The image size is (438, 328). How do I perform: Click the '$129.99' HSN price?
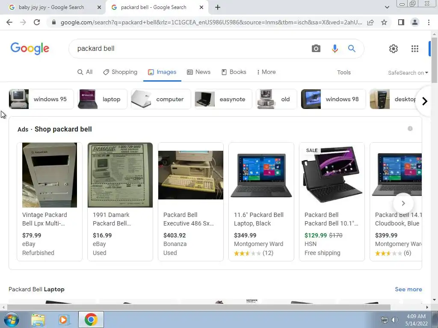(x=315, y=235)
